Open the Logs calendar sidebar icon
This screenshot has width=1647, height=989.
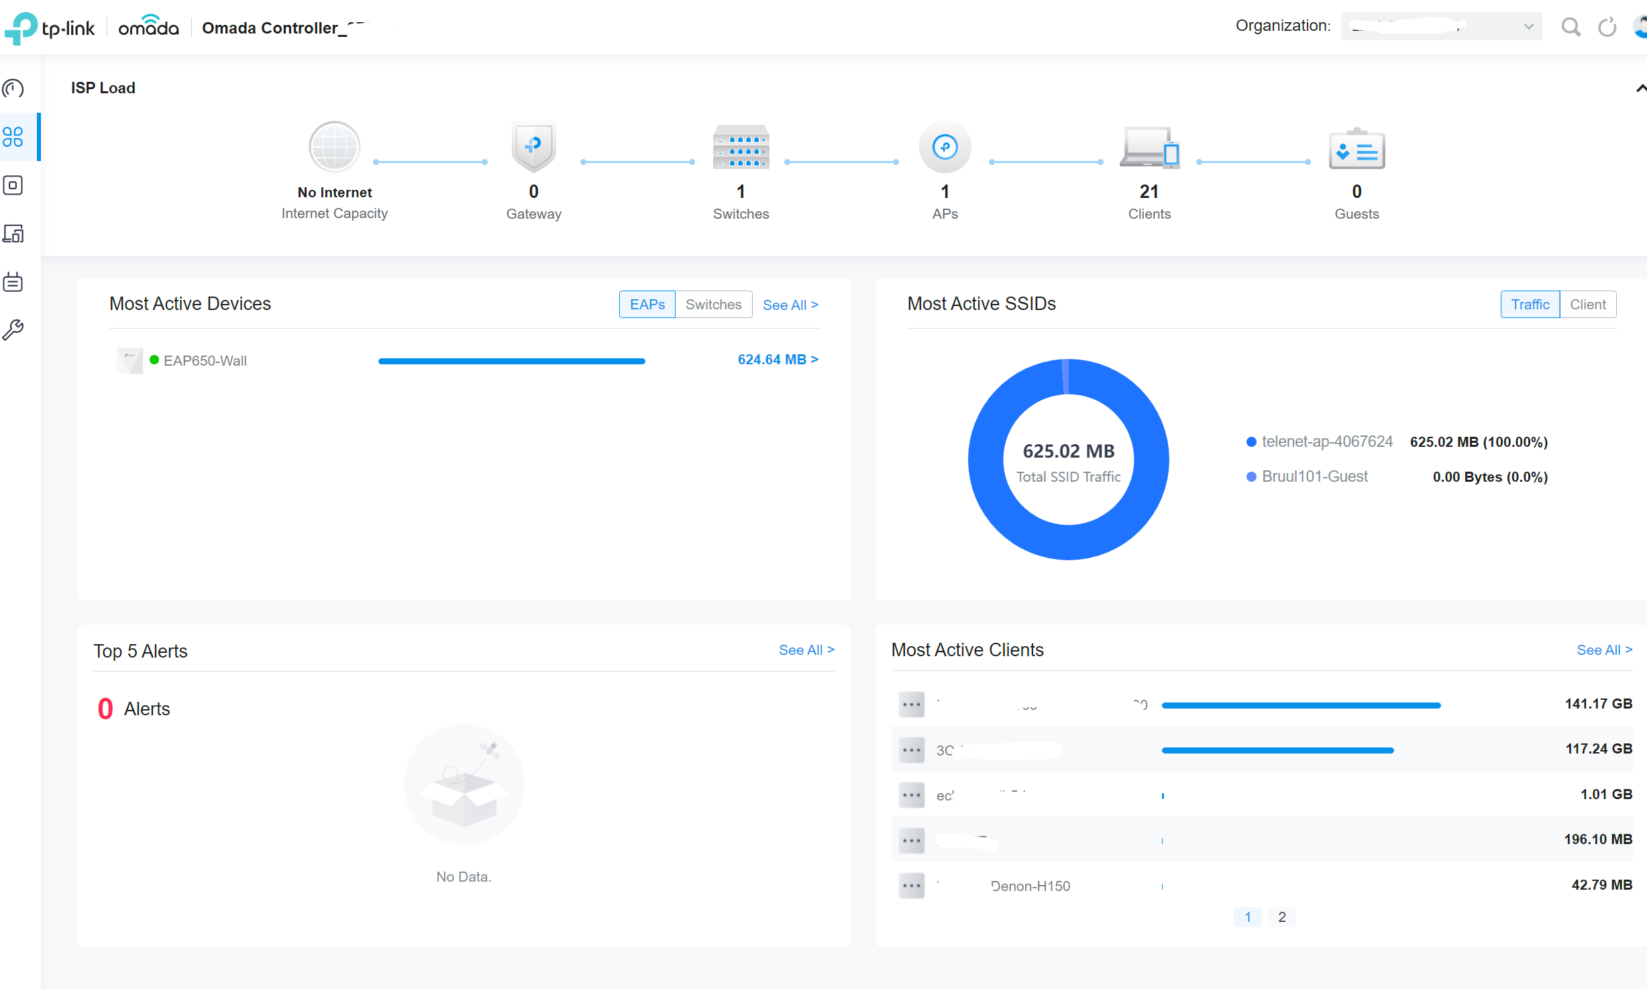click(13, 282)
